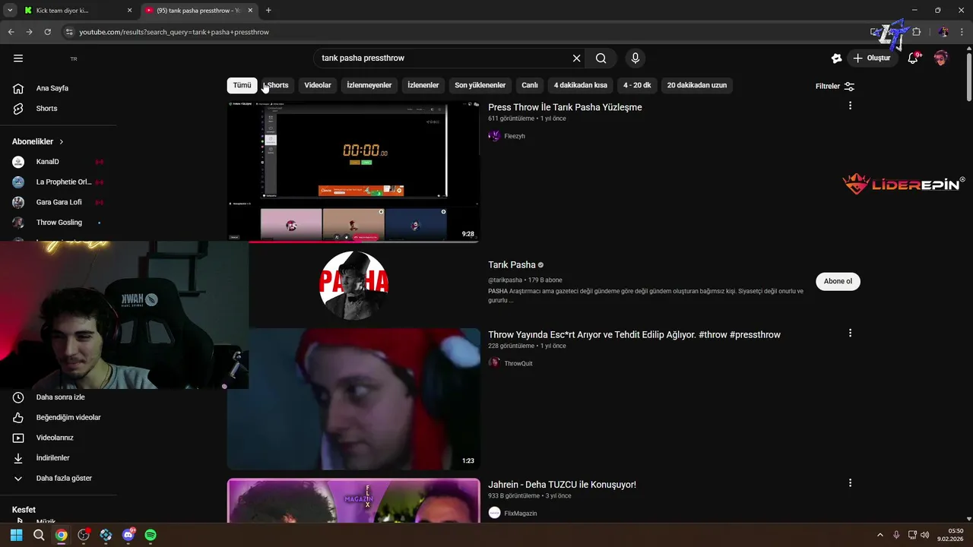Open Windows taskbar search
The image size is (973, 547).
click(x=39, y=535)
